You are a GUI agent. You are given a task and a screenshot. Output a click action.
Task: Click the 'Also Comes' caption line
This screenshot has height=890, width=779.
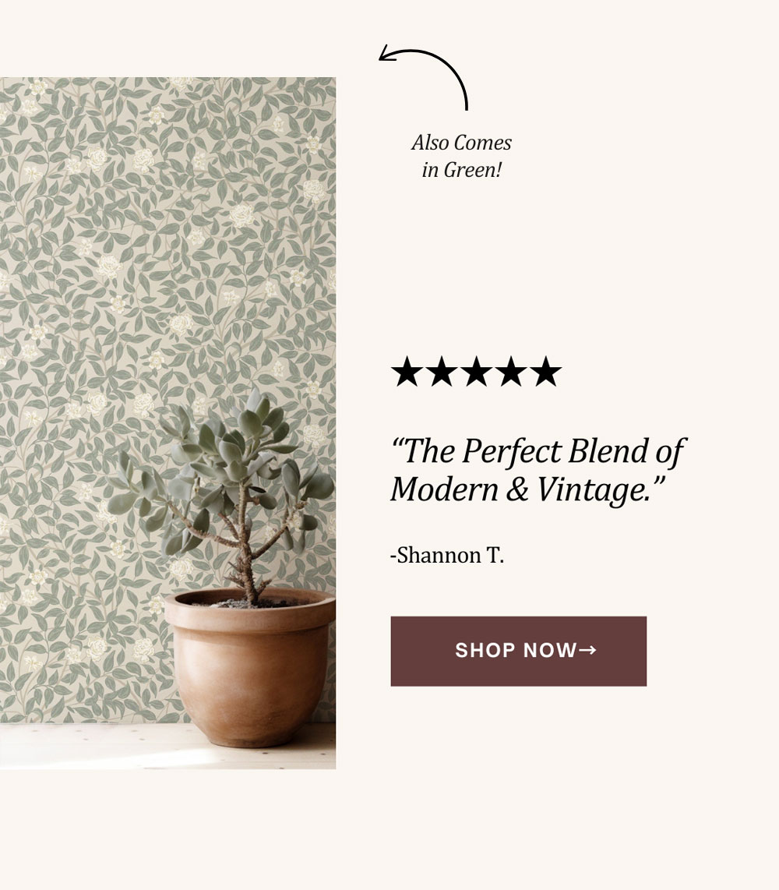click(x=461, y=143)
